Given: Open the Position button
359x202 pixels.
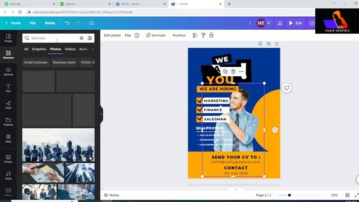Looking at the screenshot, I should (179, 35).
